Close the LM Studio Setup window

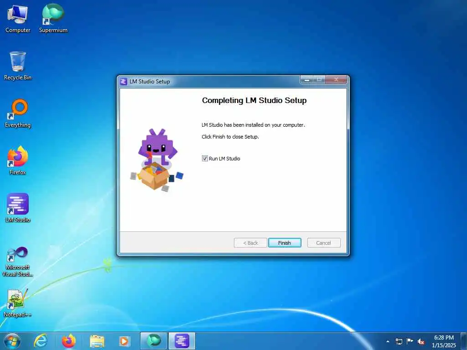pos(336,80)
